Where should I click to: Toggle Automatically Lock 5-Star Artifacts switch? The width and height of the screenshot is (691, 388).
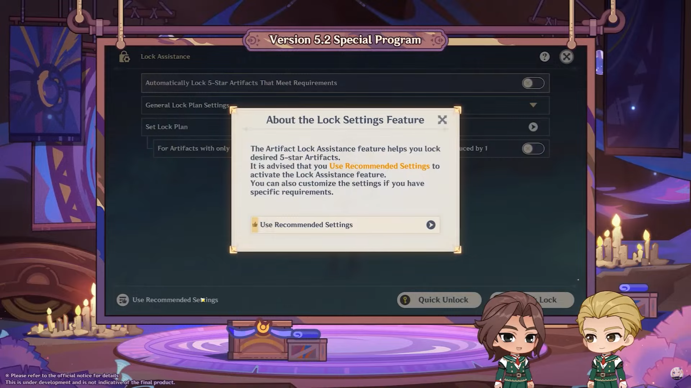pyautogui.click(x=533, y=83)
